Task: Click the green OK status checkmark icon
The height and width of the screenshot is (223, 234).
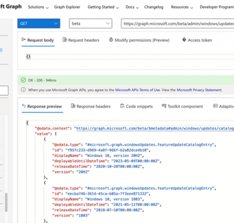Action: (23, 80)
